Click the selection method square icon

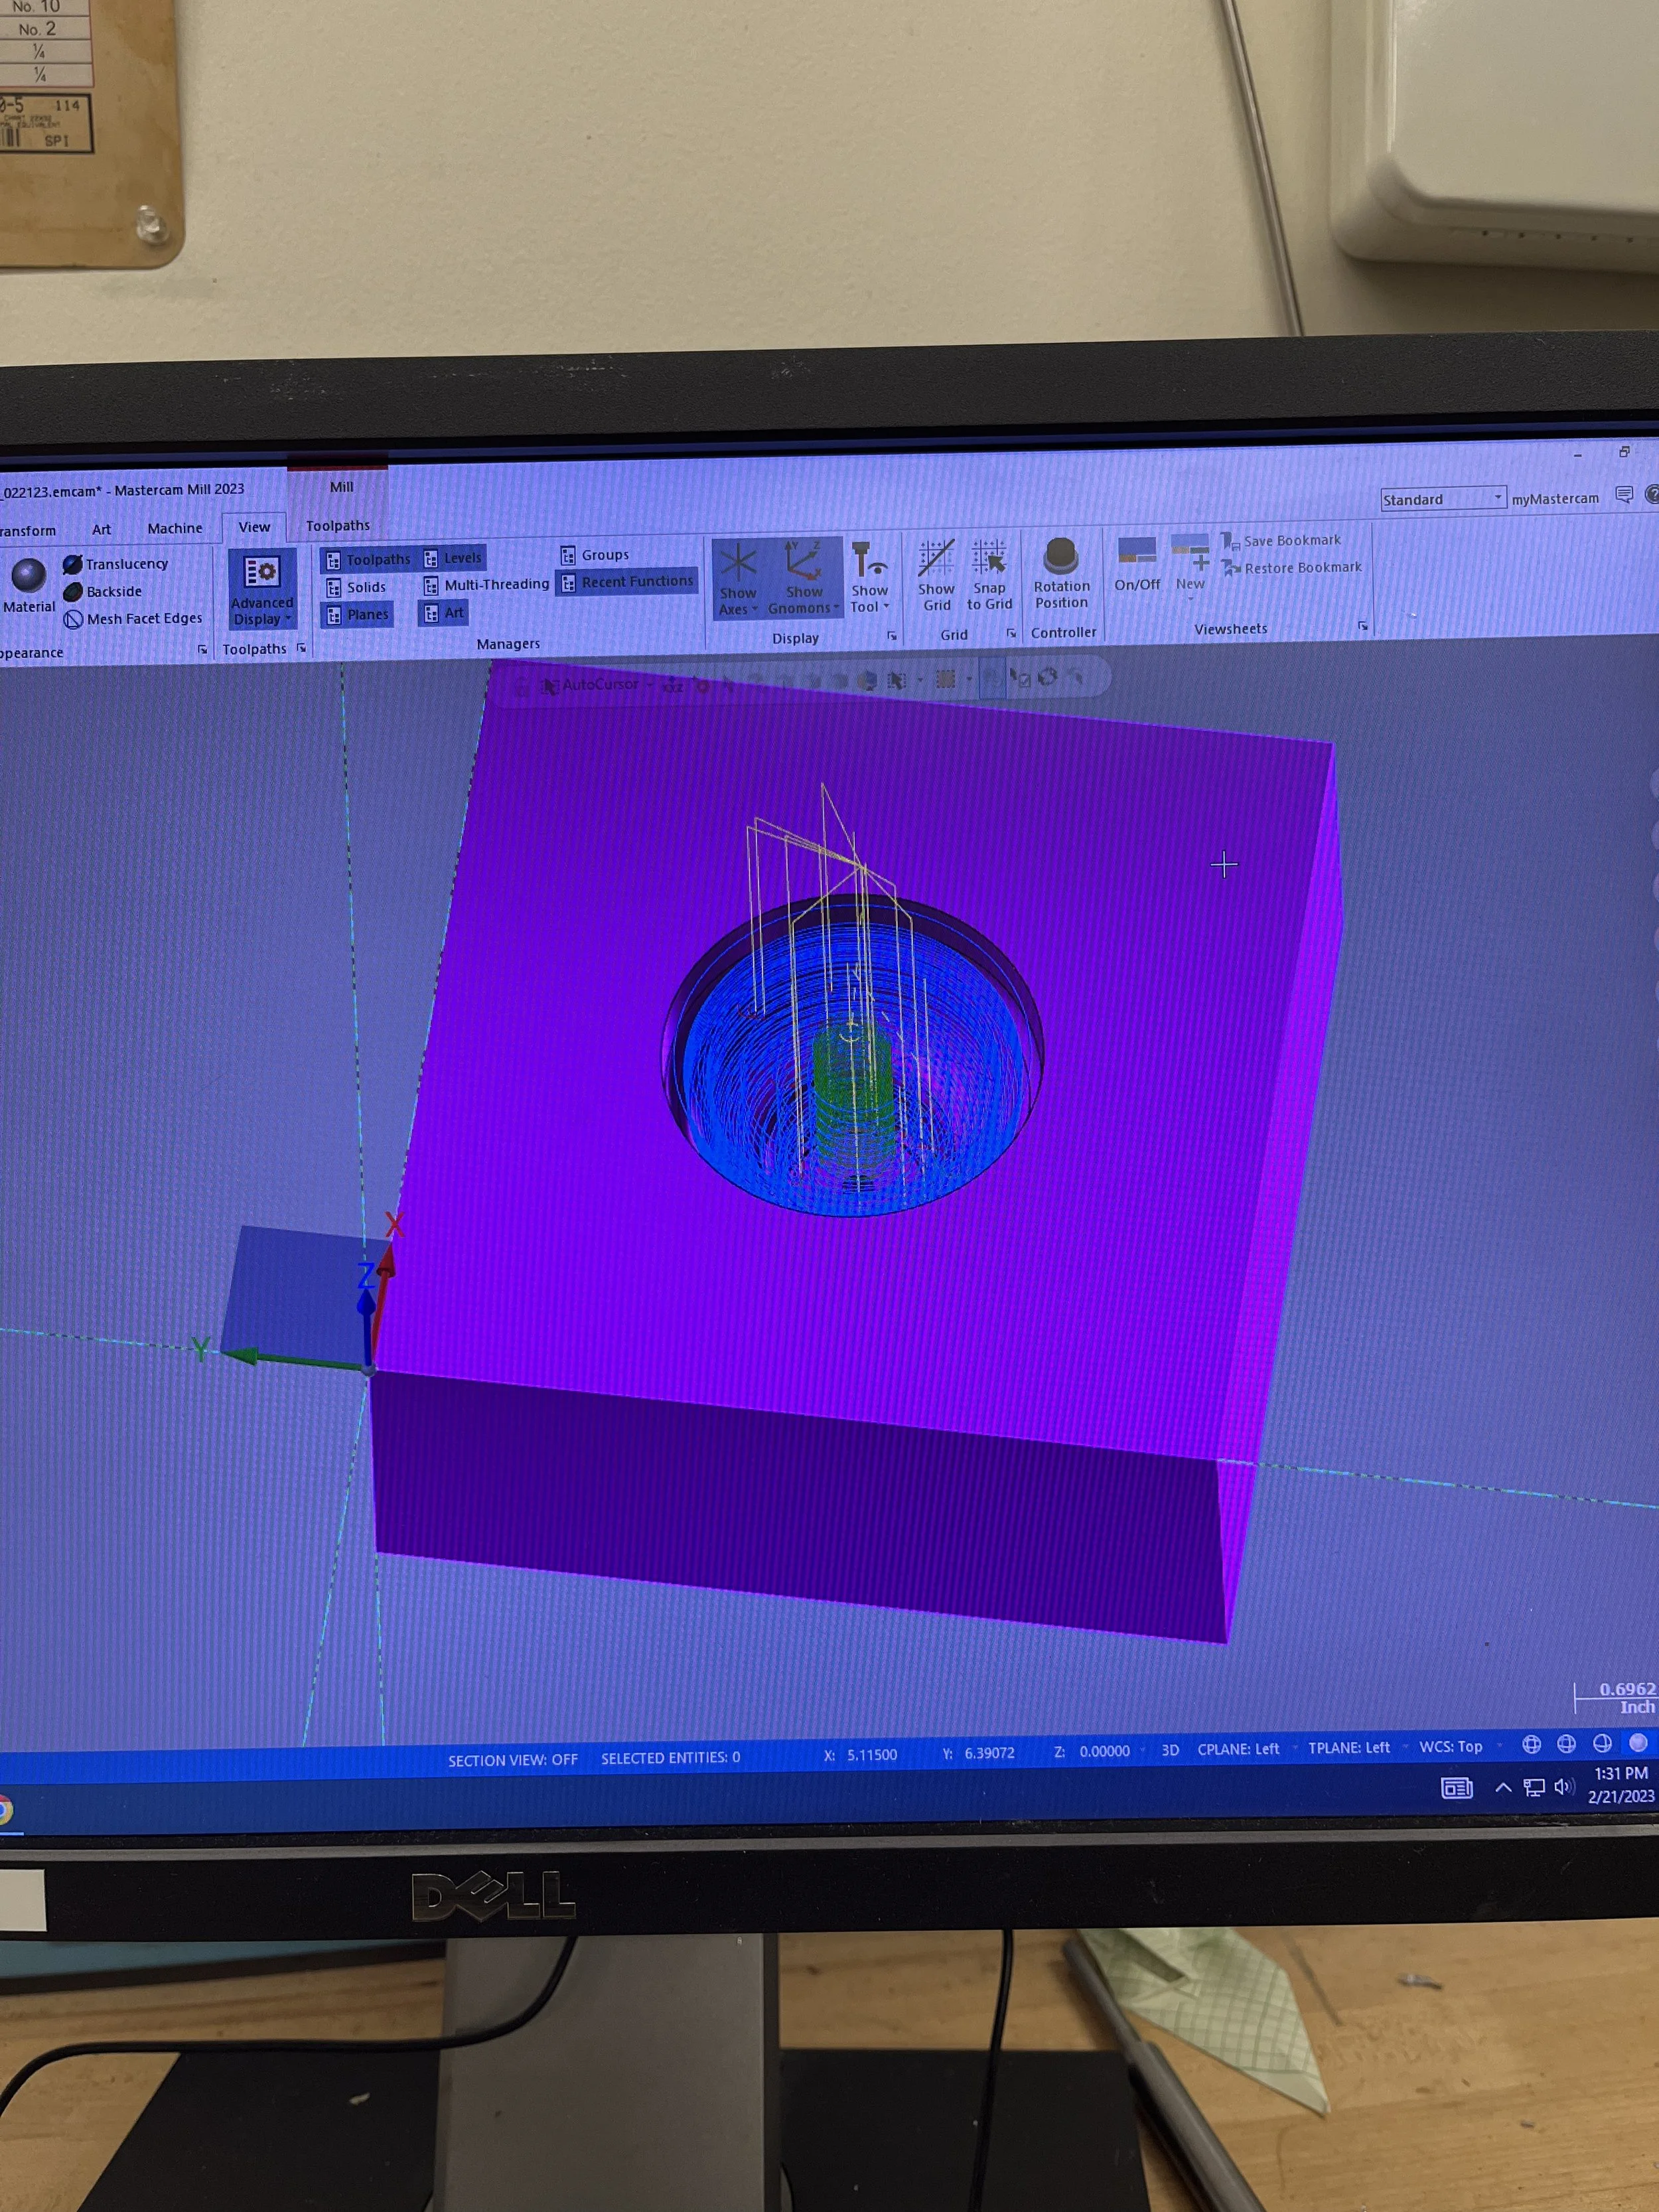945,680
